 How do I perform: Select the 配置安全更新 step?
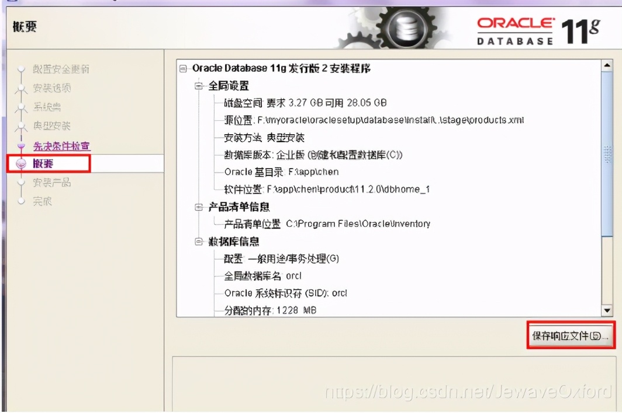click(61, 69)
